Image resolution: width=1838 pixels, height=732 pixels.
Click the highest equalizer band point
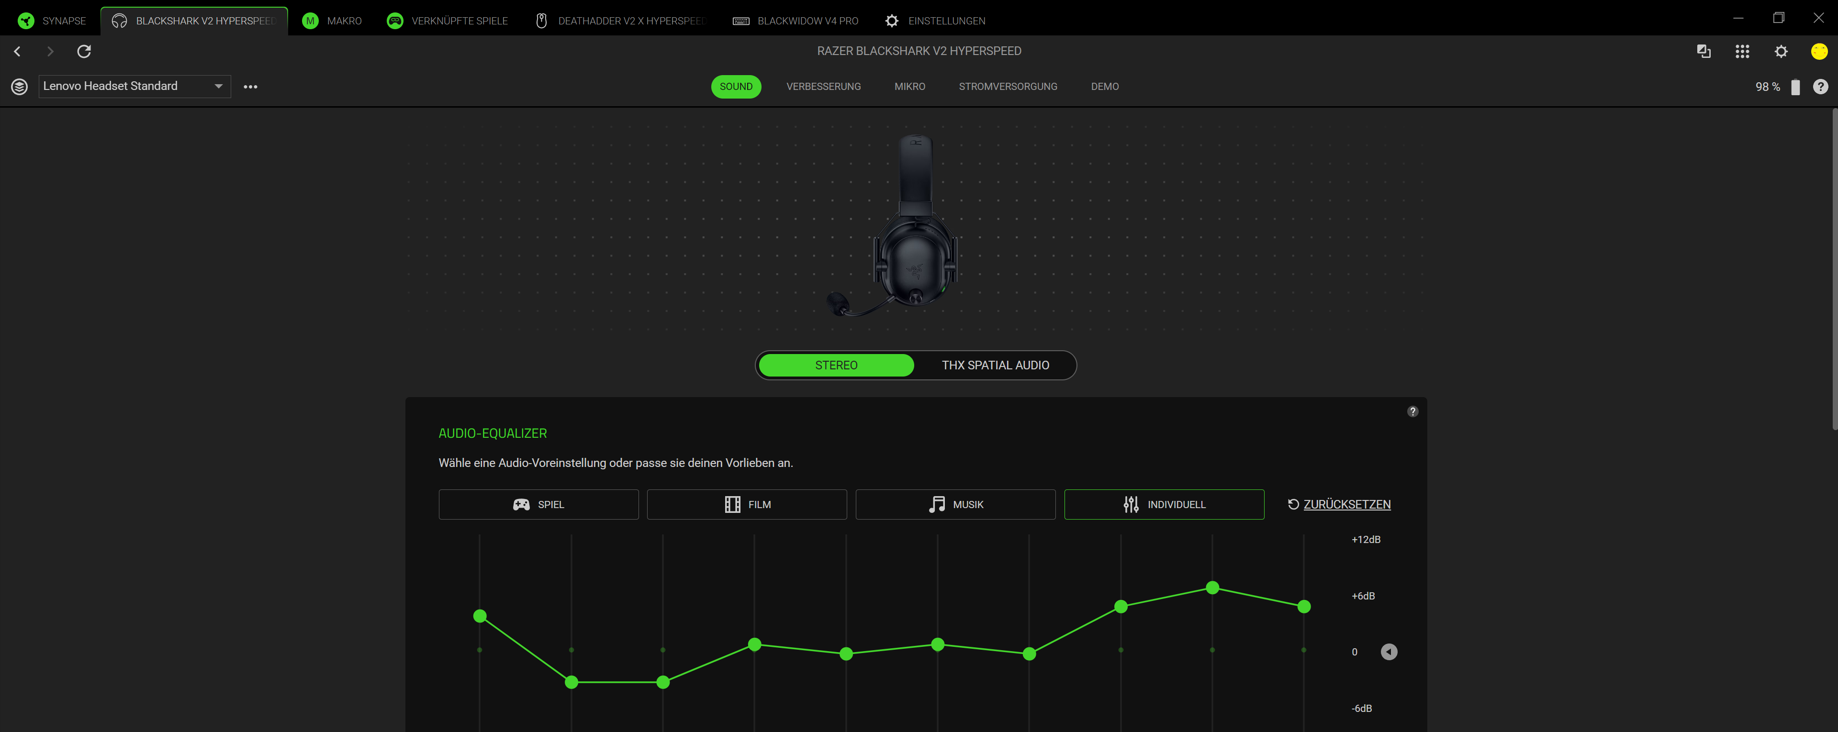(1212, 588)
